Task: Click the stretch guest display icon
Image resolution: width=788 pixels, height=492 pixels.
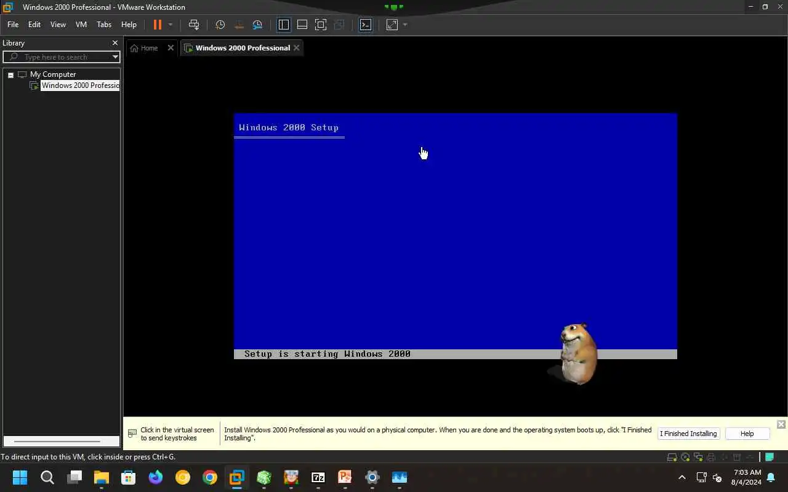Action: pyautogui.click(x=392, y=25)
